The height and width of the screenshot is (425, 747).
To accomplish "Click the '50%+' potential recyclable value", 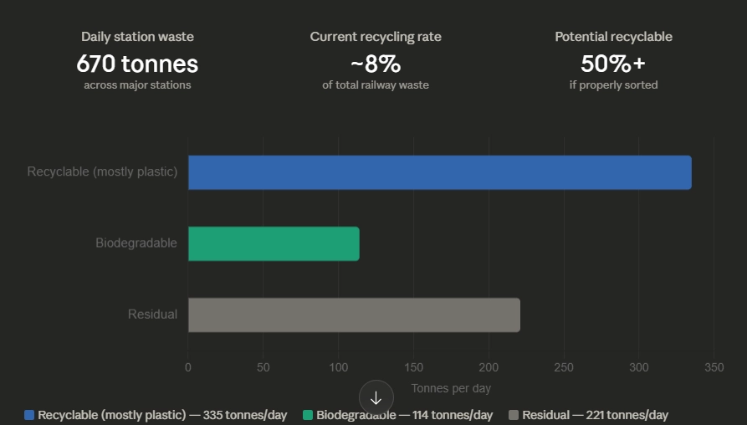I will [x=613, y=63].
